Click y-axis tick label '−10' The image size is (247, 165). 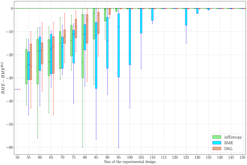pyautogui.click(x=10, y=32)
